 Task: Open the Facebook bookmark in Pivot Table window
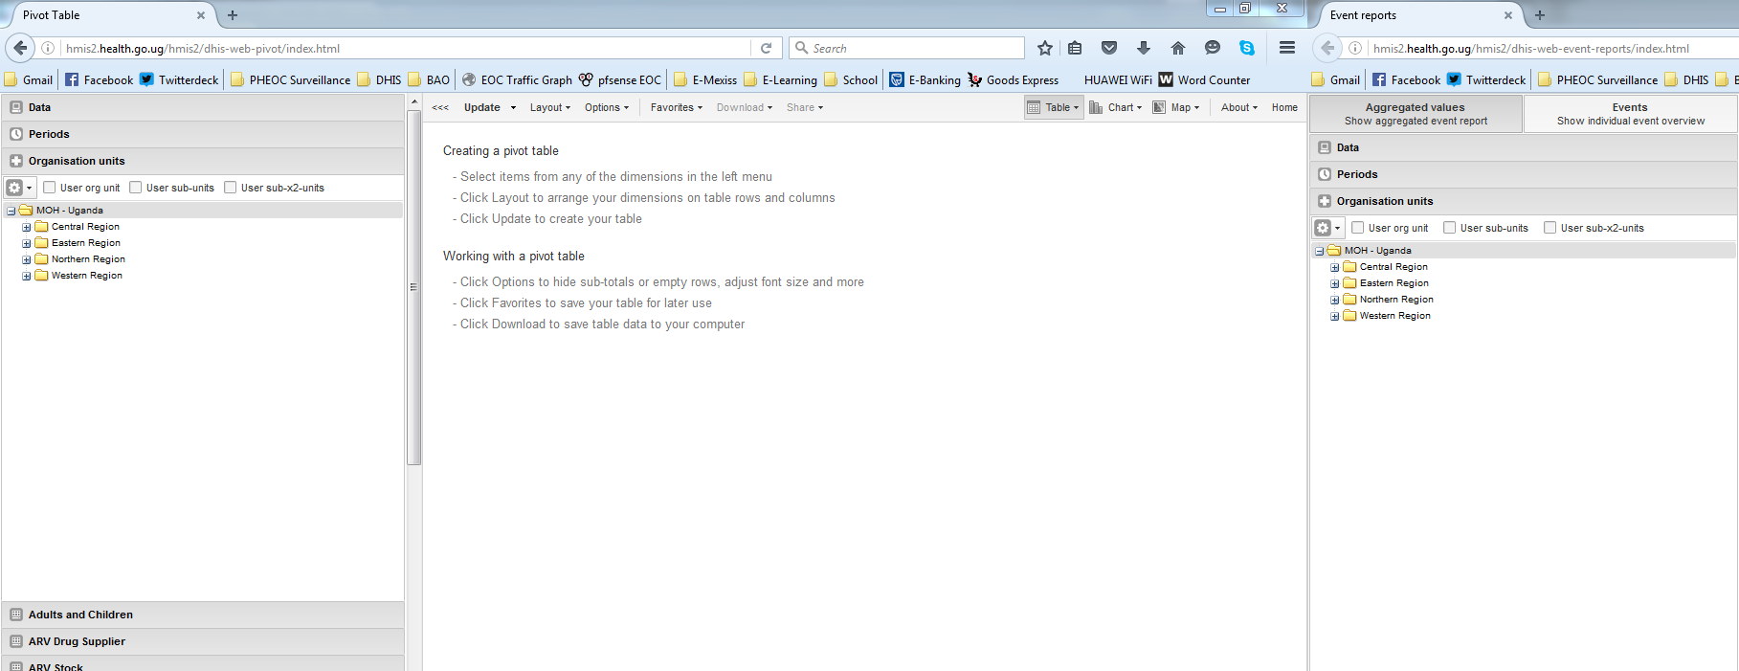coord(99,79)
